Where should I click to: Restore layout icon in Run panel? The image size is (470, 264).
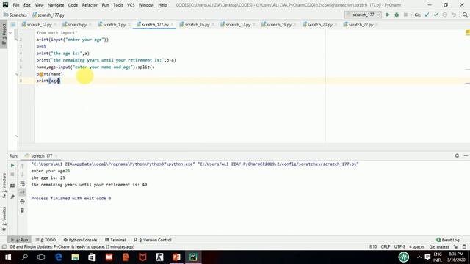pyautogui.click(x=12, y=186)
